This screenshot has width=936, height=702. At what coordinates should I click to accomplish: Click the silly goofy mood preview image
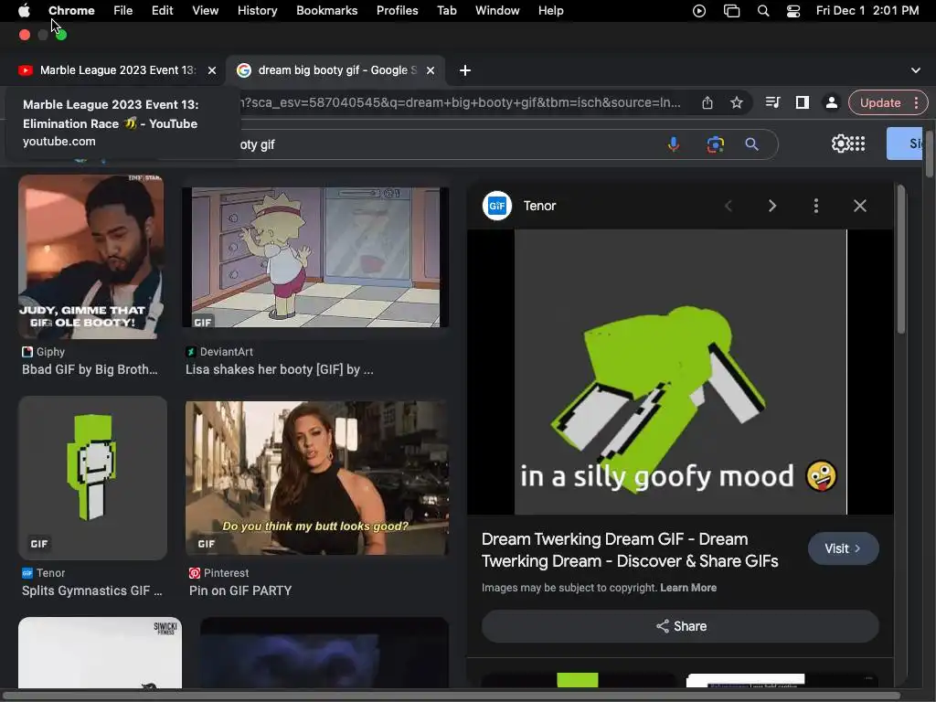pos(680,372)
